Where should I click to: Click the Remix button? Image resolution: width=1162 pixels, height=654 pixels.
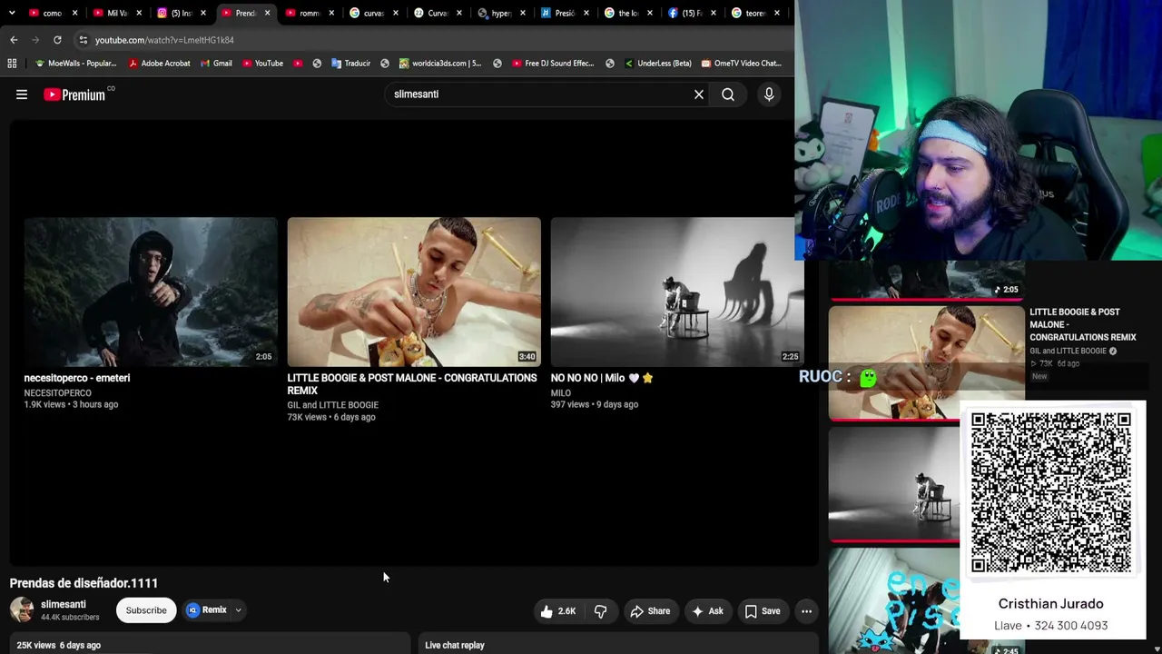pyautogui.click(x=207, y=610)
